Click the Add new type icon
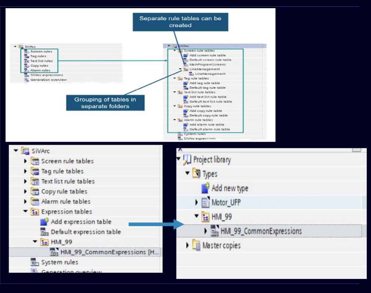This screenshot has height=293, width=371. click(x=205, y=188)
